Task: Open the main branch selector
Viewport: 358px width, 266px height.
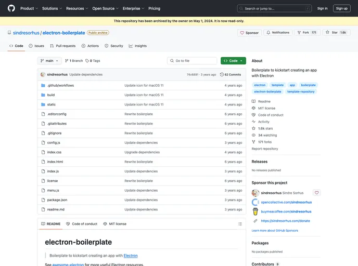Action: [49, 61]
